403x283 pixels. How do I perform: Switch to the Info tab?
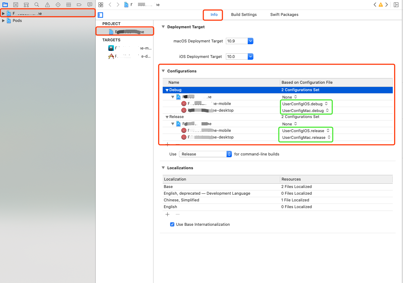(x=214, y=15)
